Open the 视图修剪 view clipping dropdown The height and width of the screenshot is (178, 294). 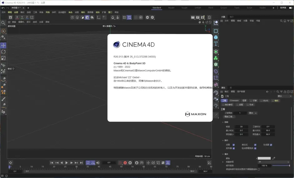[274, 162]
